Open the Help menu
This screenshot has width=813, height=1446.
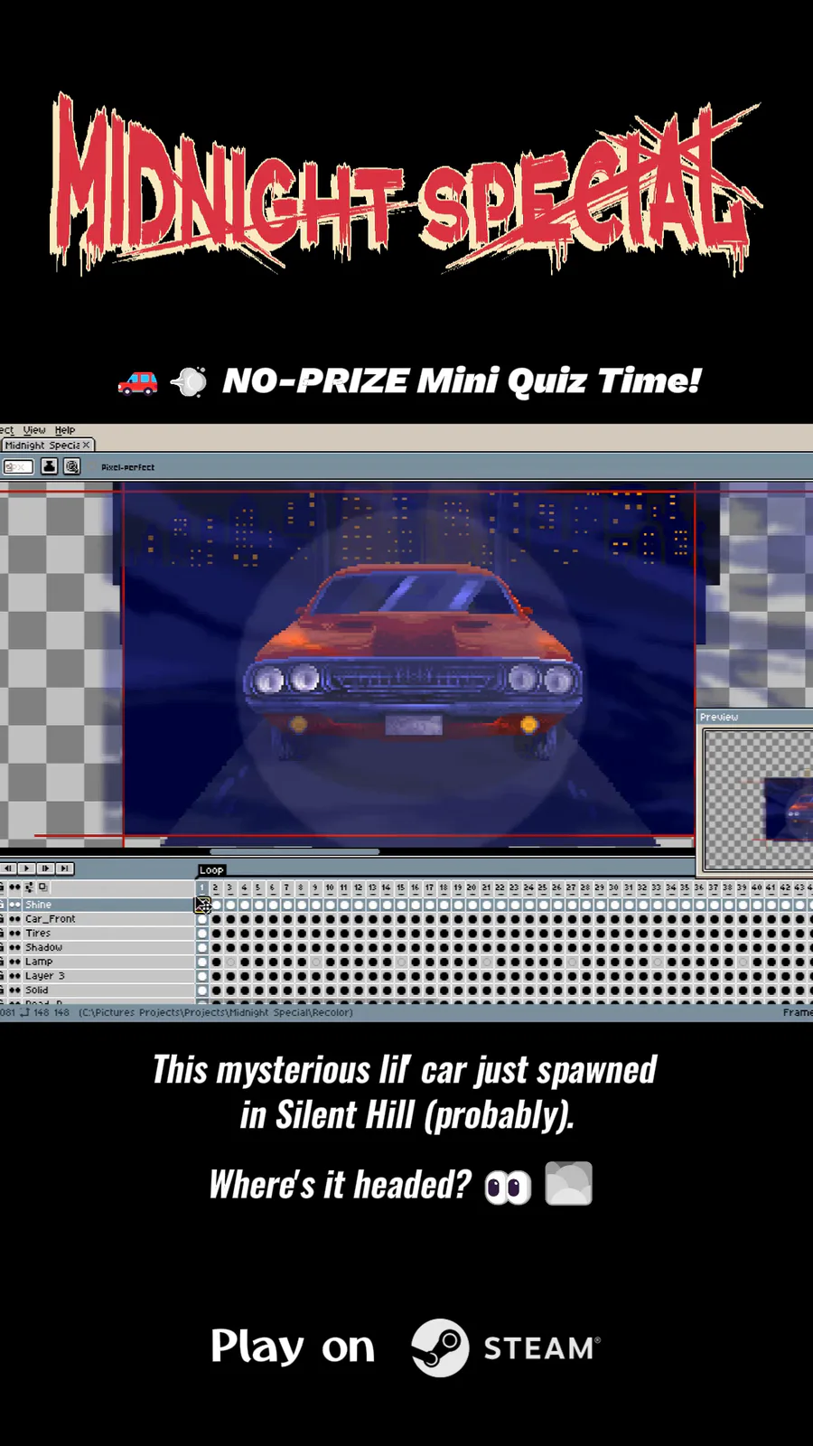coord(64,430)
